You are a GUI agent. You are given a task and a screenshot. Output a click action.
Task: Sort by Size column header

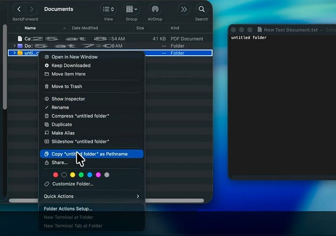click(140, 28)
